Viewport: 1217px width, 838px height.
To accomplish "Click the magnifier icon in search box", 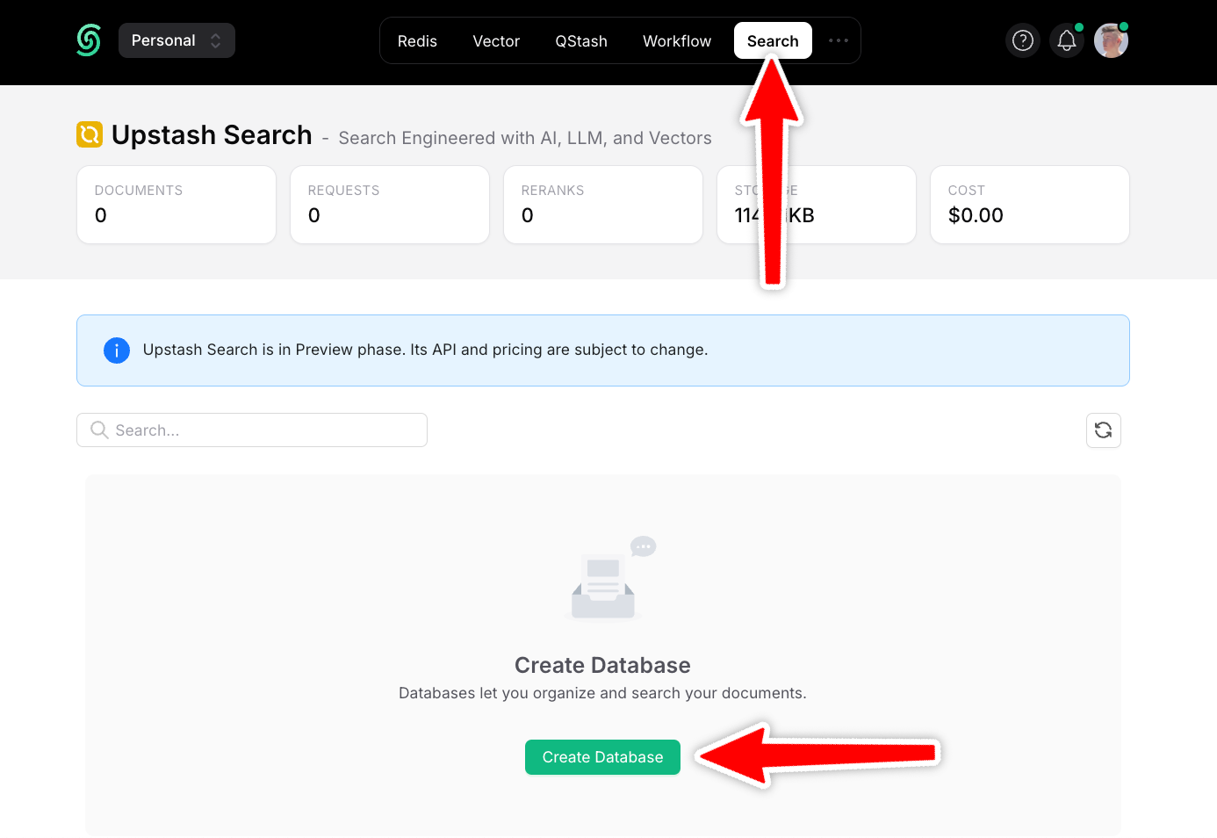I will coord(100,430).
